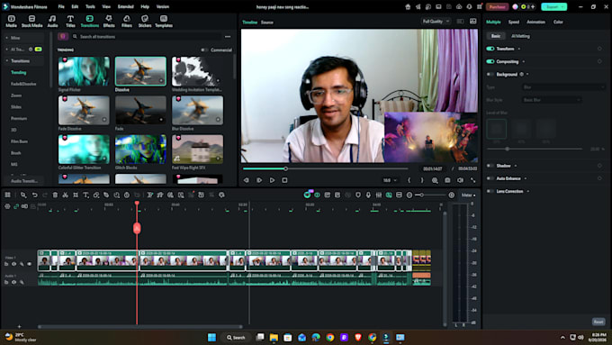Toggle the Transform switch
The width and height of the screenshot is (612, 345).
pyautogui.click(x=490, y=49)
